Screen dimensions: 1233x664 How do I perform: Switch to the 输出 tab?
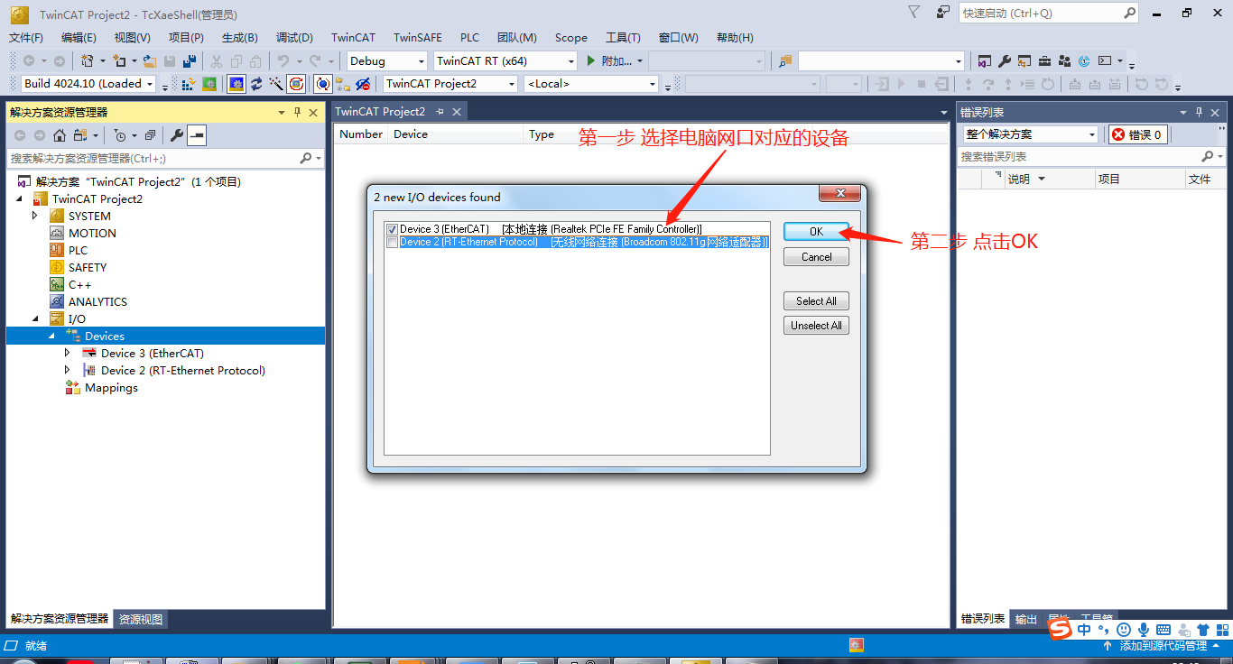tap(1026, 619)
